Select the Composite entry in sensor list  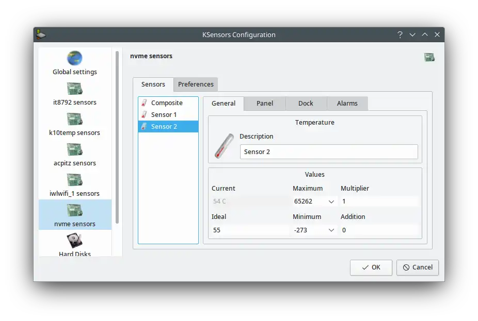click(168, 103)
